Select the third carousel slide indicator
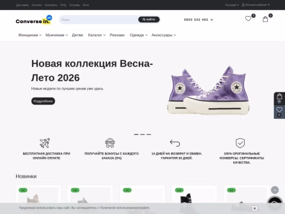285x214 pixels. (x=149, y=134)
